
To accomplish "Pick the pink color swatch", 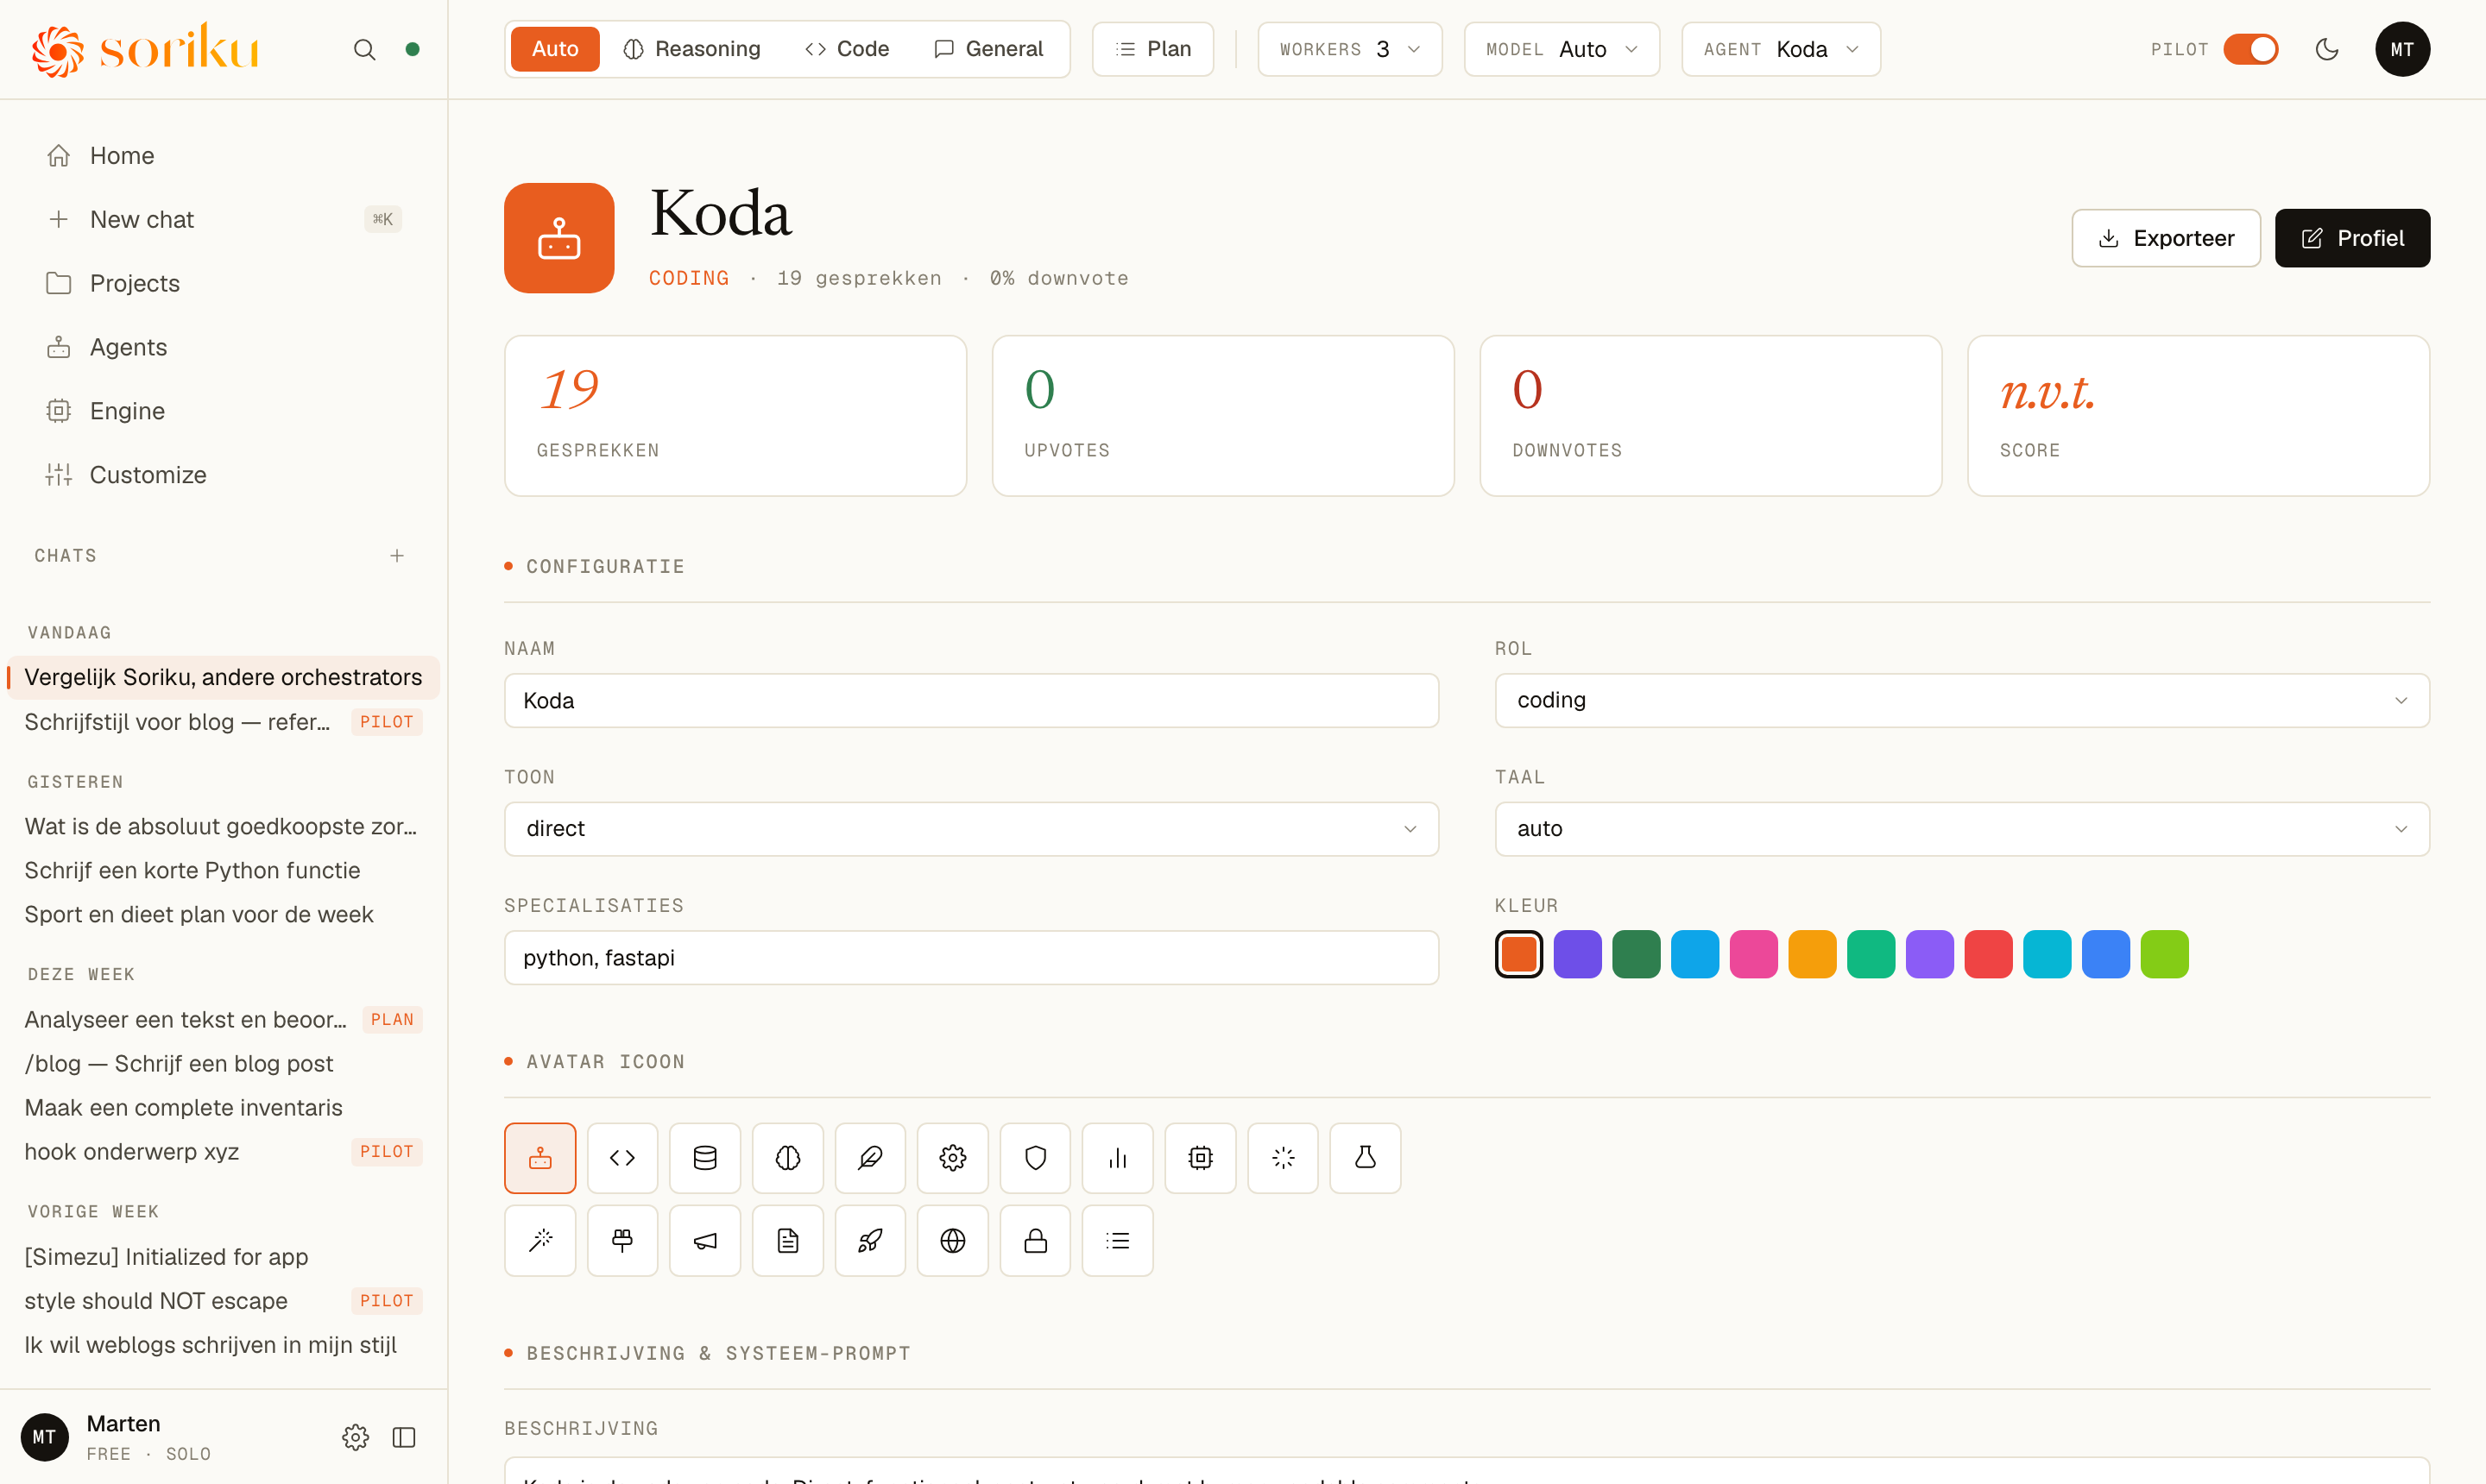I will (x=1754, y=954).
